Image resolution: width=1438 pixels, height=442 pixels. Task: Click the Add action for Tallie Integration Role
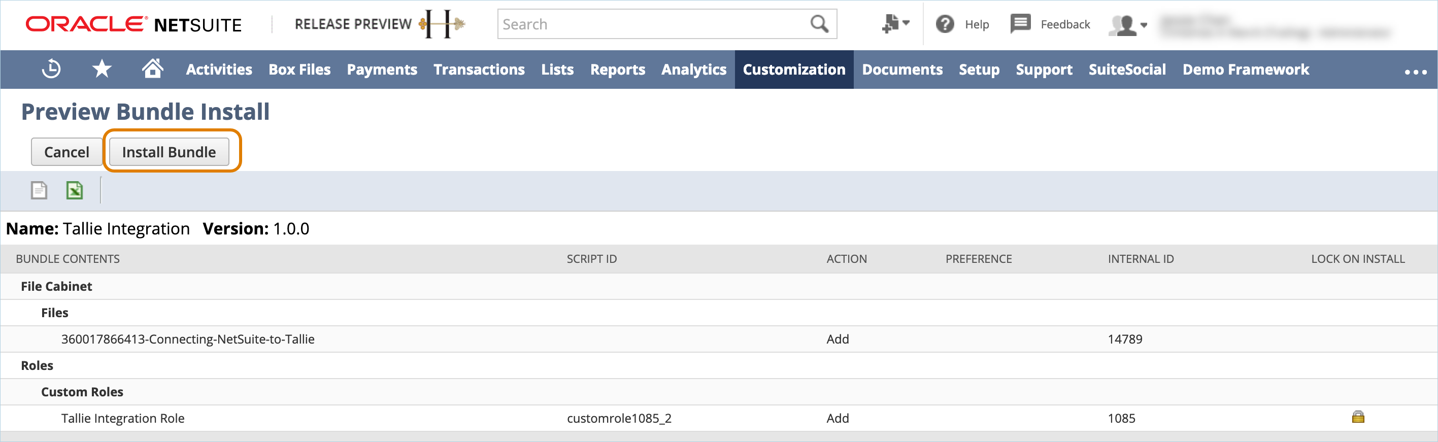(838, 419)
